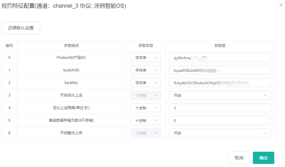Click the tuyaUUID value input field
Image resolution: width=285 pixels, height=167 pixels.
[x=219, y=70]
